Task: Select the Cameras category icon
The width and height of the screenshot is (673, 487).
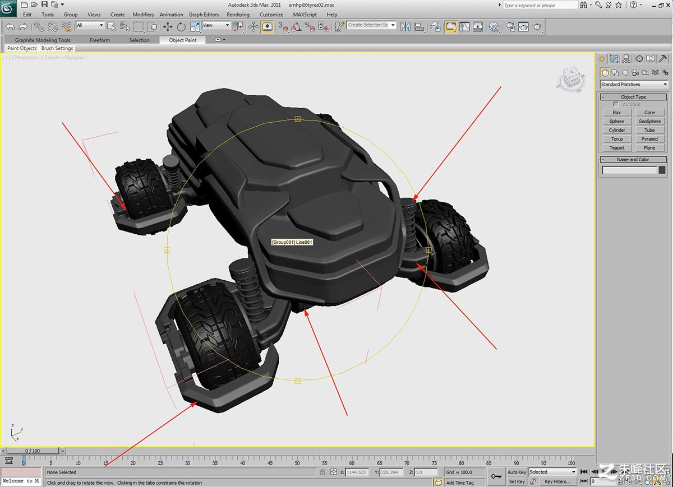Action: click(635, 72)
